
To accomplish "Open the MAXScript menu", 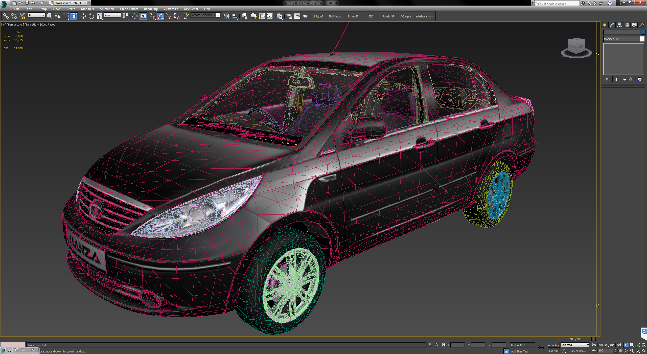I will point(191,9).
